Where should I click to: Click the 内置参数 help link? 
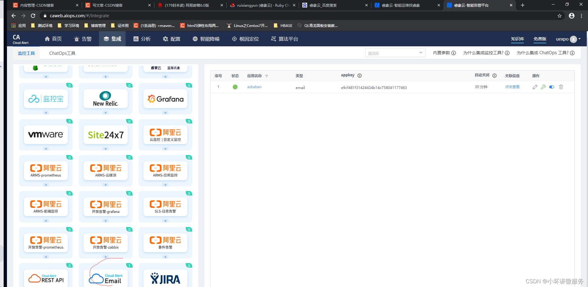click(444, 53)
